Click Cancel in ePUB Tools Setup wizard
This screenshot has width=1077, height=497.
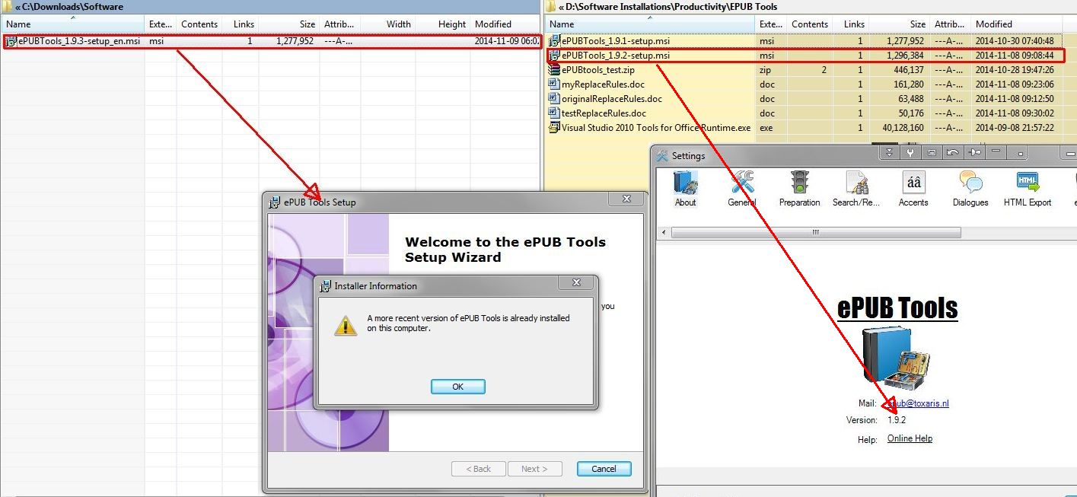click(x=604, y=469)
